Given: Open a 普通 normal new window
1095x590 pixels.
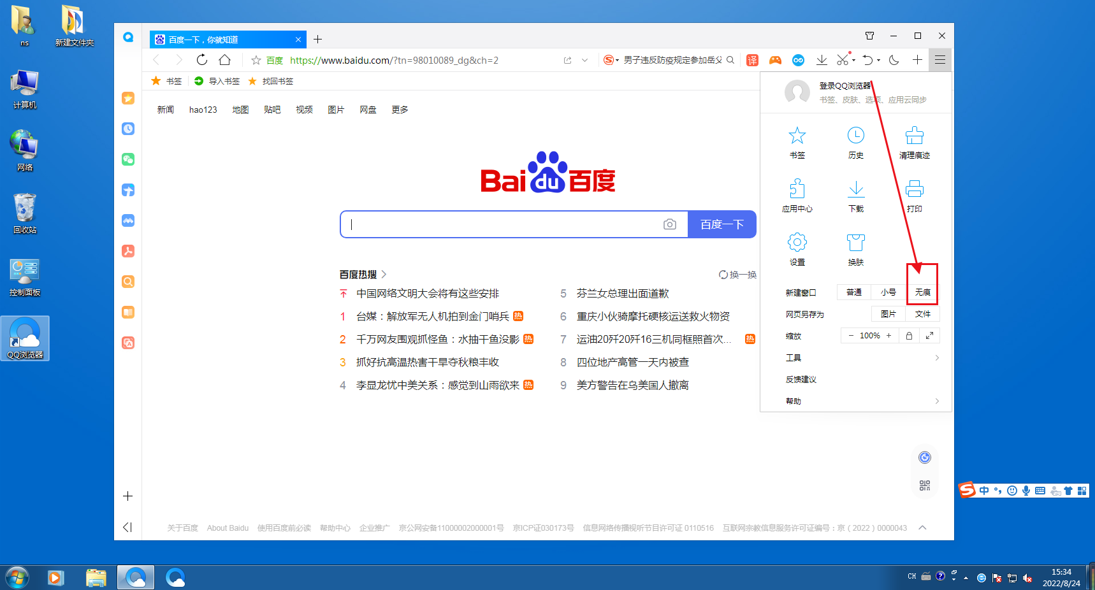Looking at the screenshot, I should (x=854, y=292).
